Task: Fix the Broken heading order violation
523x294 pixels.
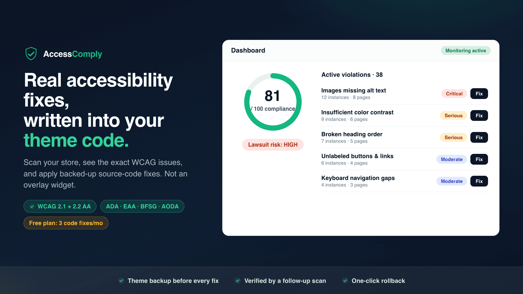Action: pos(479,138)
